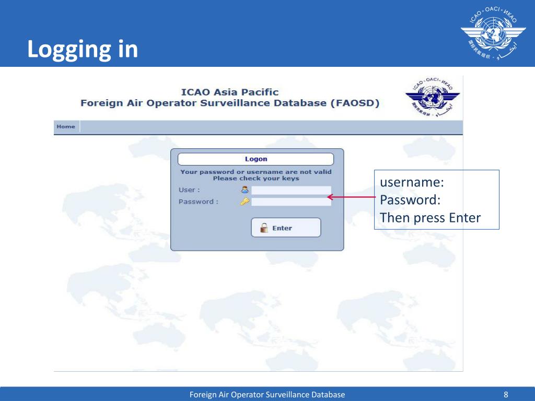Click the key icon beside Password field

245,202
